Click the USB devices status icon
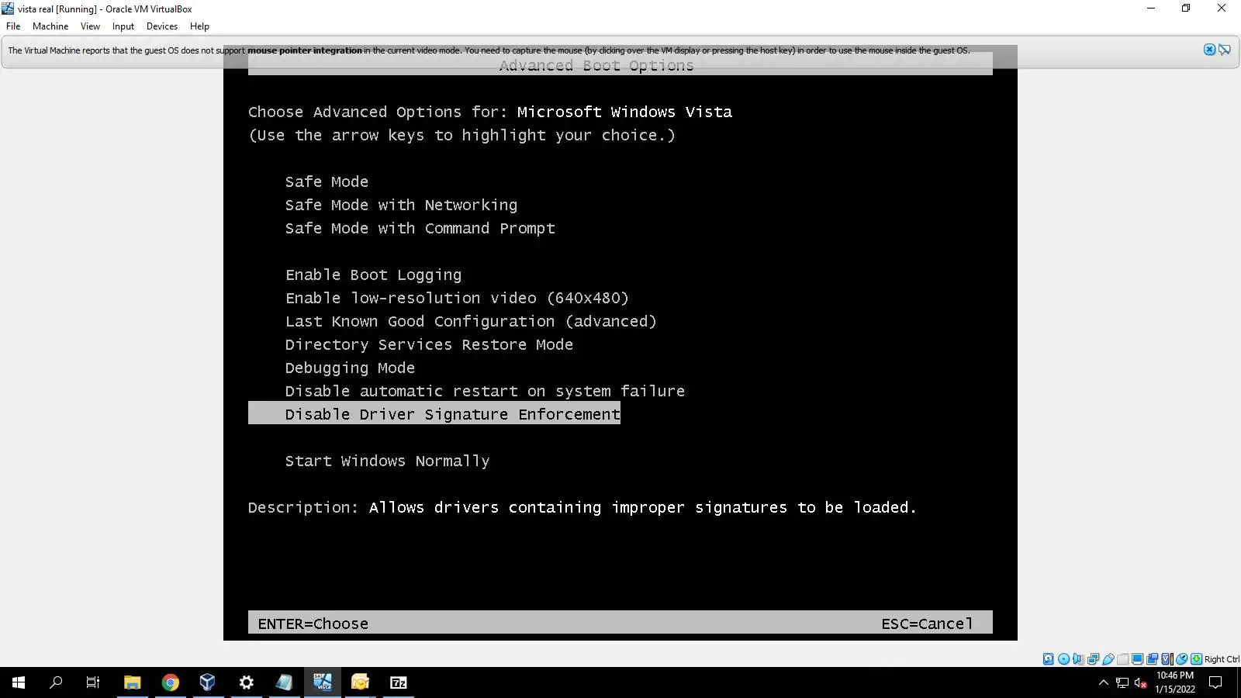The height and width of the screenshot is (698, 1241). click(x=1108, y=659)
